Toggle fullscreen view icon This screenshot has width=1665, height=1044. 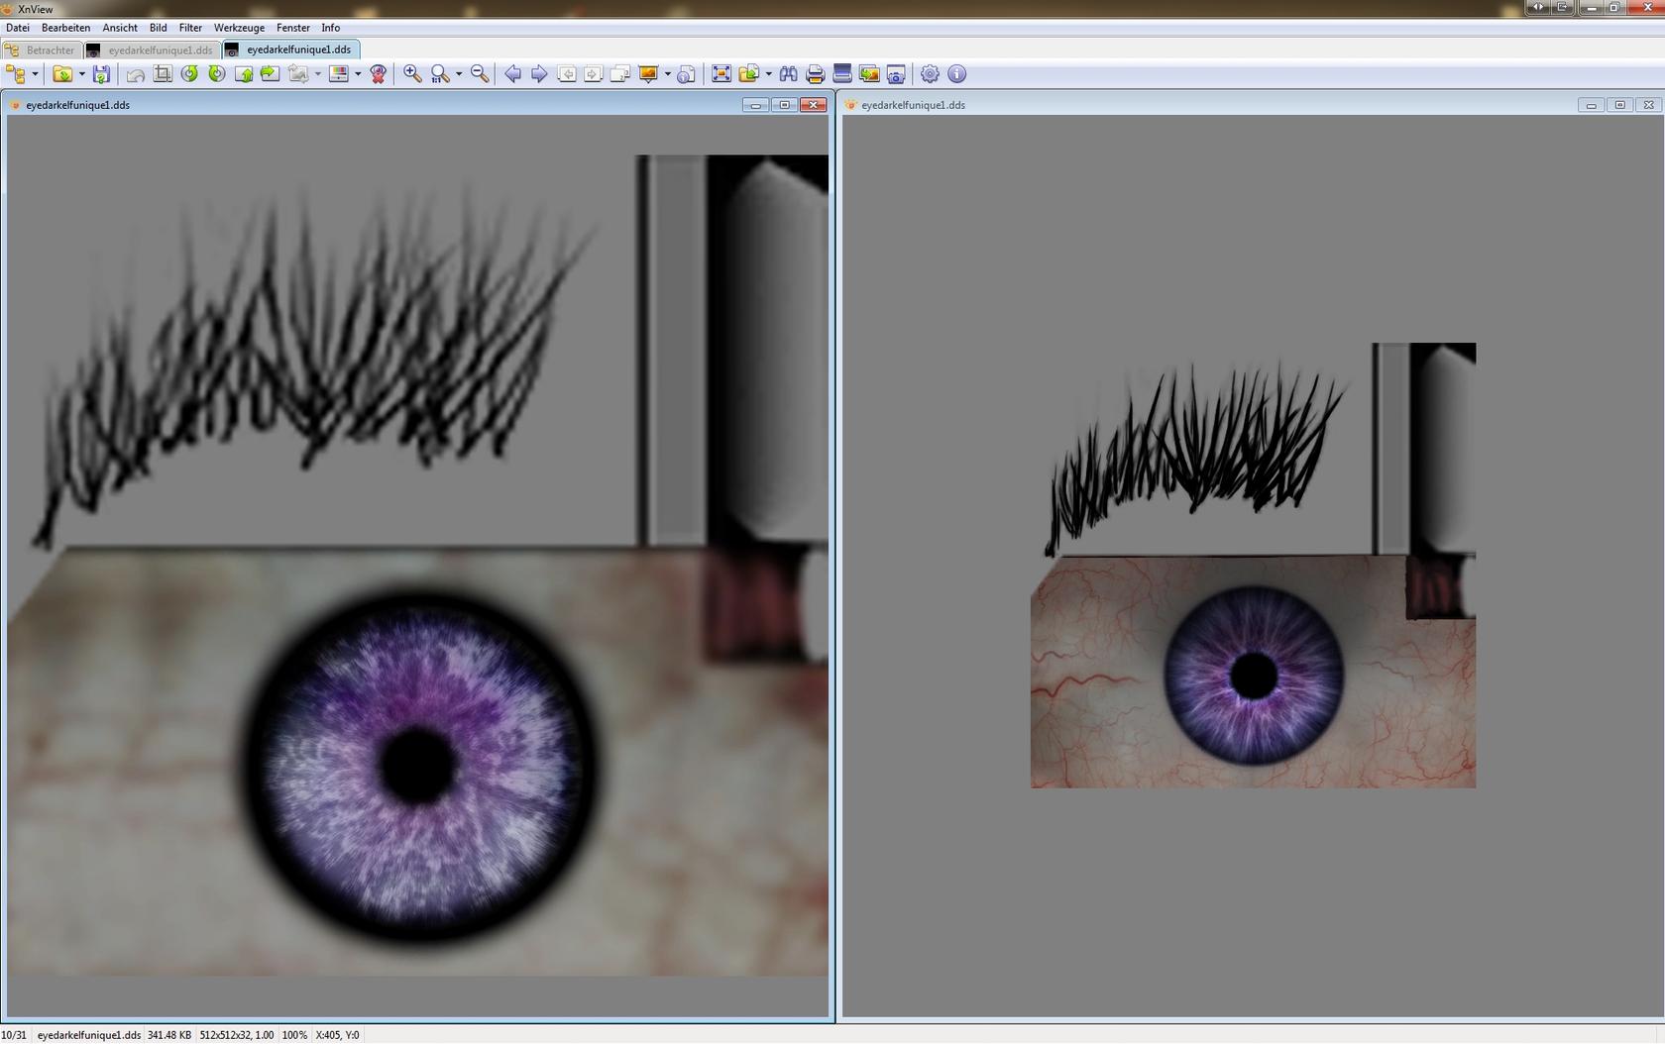[721, 74]
